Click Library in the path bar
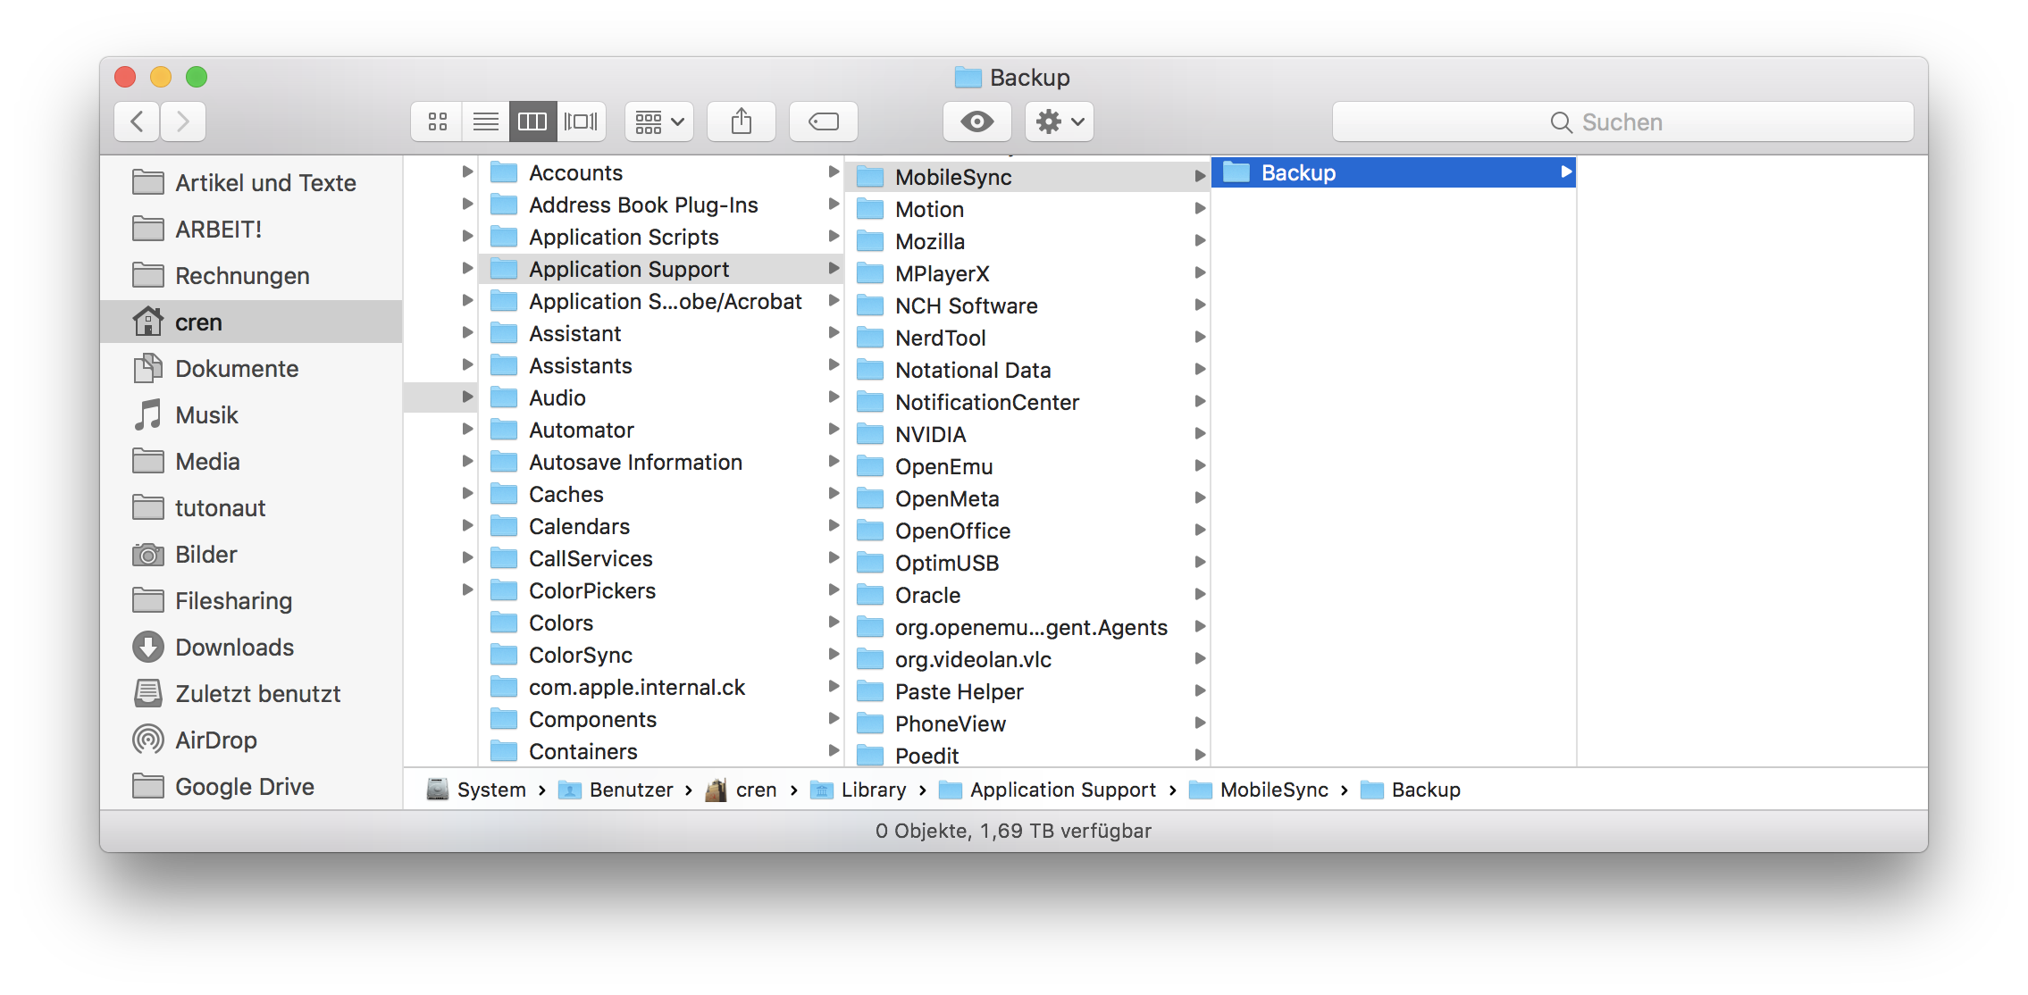The height and width of the screenshot is (995, 2028). click(x=872, y=790)
